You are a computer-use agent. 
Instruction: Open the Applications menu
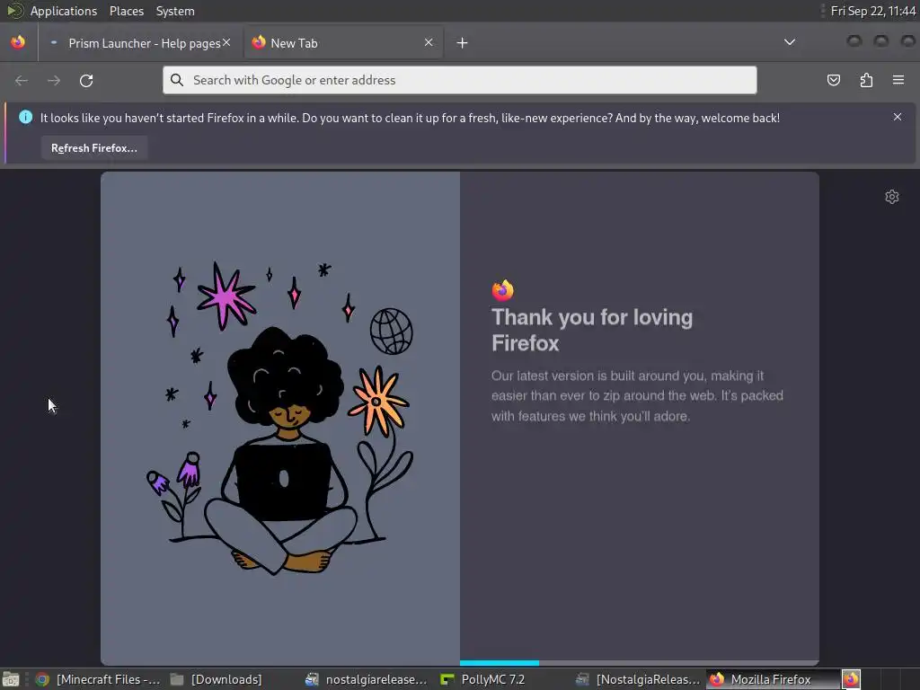[64, 11]
